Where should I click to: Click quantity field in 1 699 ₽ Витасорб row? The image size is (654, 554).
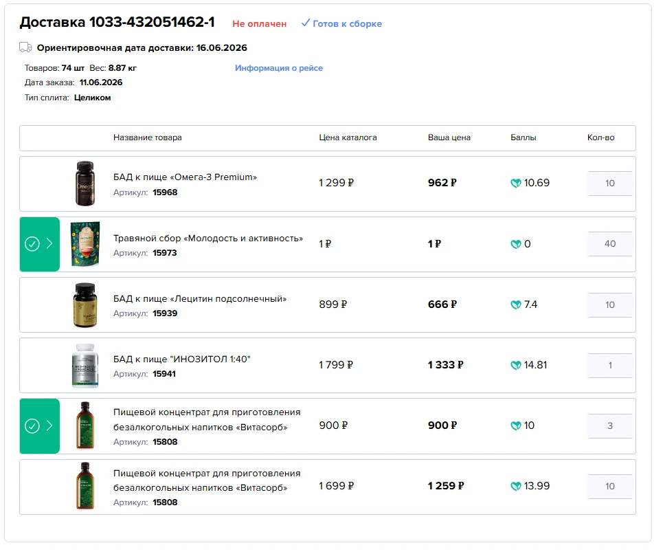[610, 486]
